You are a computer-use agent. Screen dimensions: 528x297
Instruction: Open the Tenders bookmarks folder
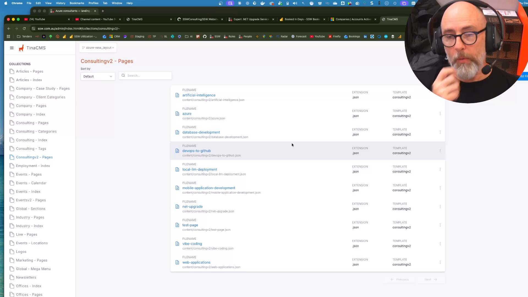[24, 36]
